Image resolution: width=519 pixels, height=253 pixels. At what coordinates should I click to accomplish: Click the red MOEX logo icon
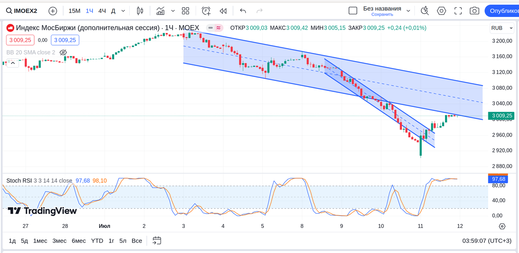tap(10, 28)
